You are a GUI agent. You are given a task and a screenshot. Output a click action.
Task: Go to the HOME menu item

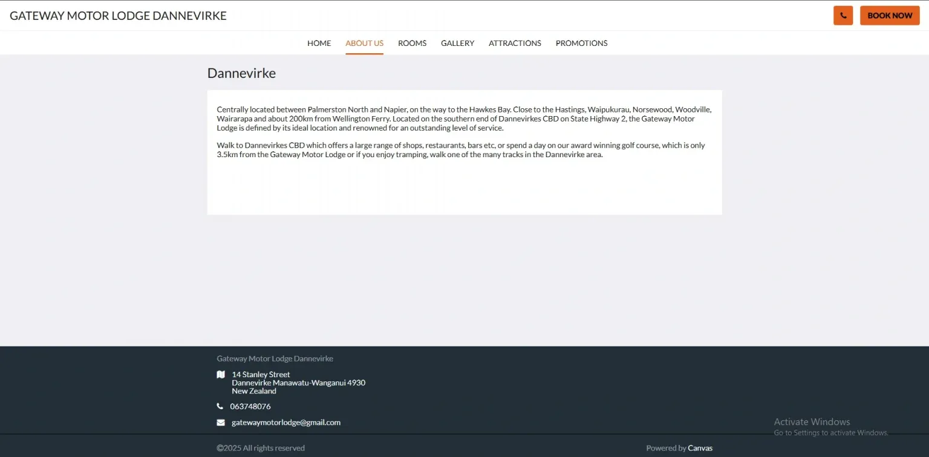(x=319, y=43)
